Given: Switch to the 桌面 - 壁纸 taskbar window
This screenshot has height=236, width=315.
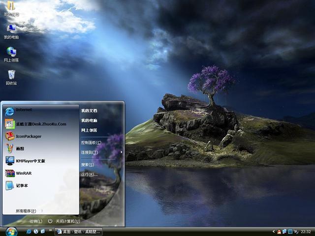Looking at the screenshot, I should [79, 232].
